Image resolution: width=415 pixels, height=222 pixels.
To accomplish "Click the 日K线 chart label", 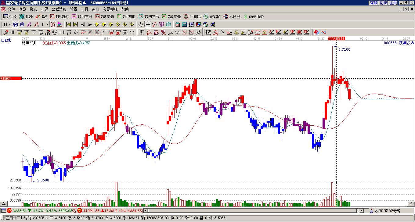I will click(x=6, y=40).
